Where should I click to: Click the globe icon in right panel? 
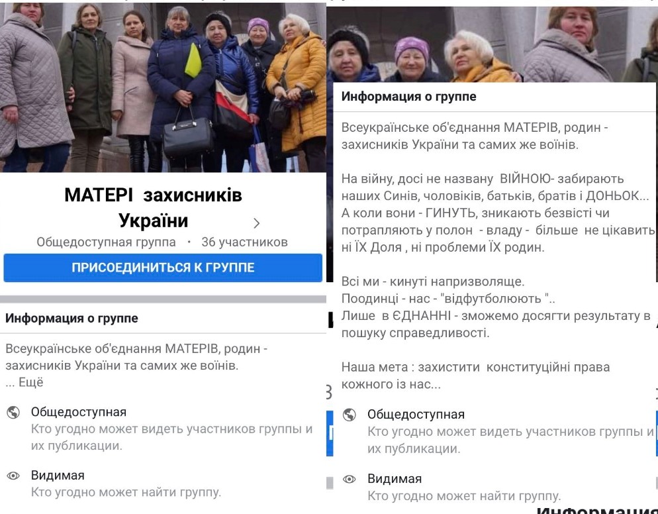click(x=349, y=415)
